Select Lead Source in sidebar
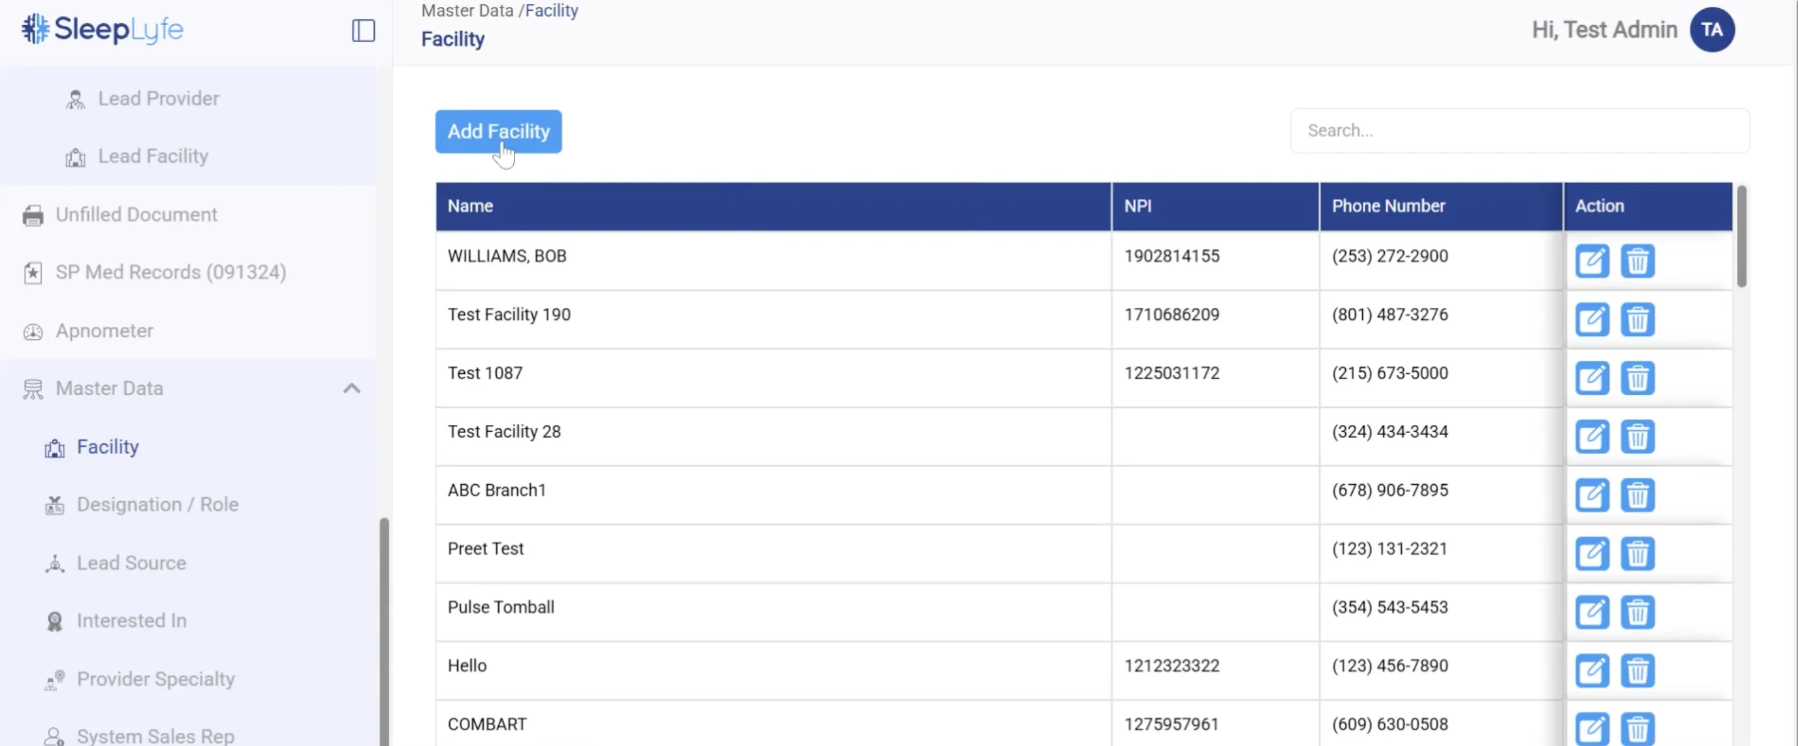The image size is (1798, 746). tap(131, 563)
